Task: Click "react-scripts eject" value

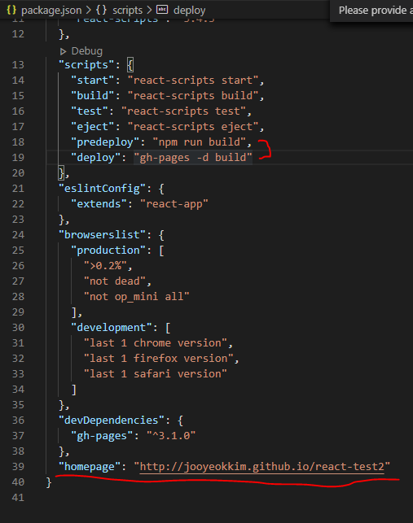Action: pyautogui.click(x=193, y=127)
